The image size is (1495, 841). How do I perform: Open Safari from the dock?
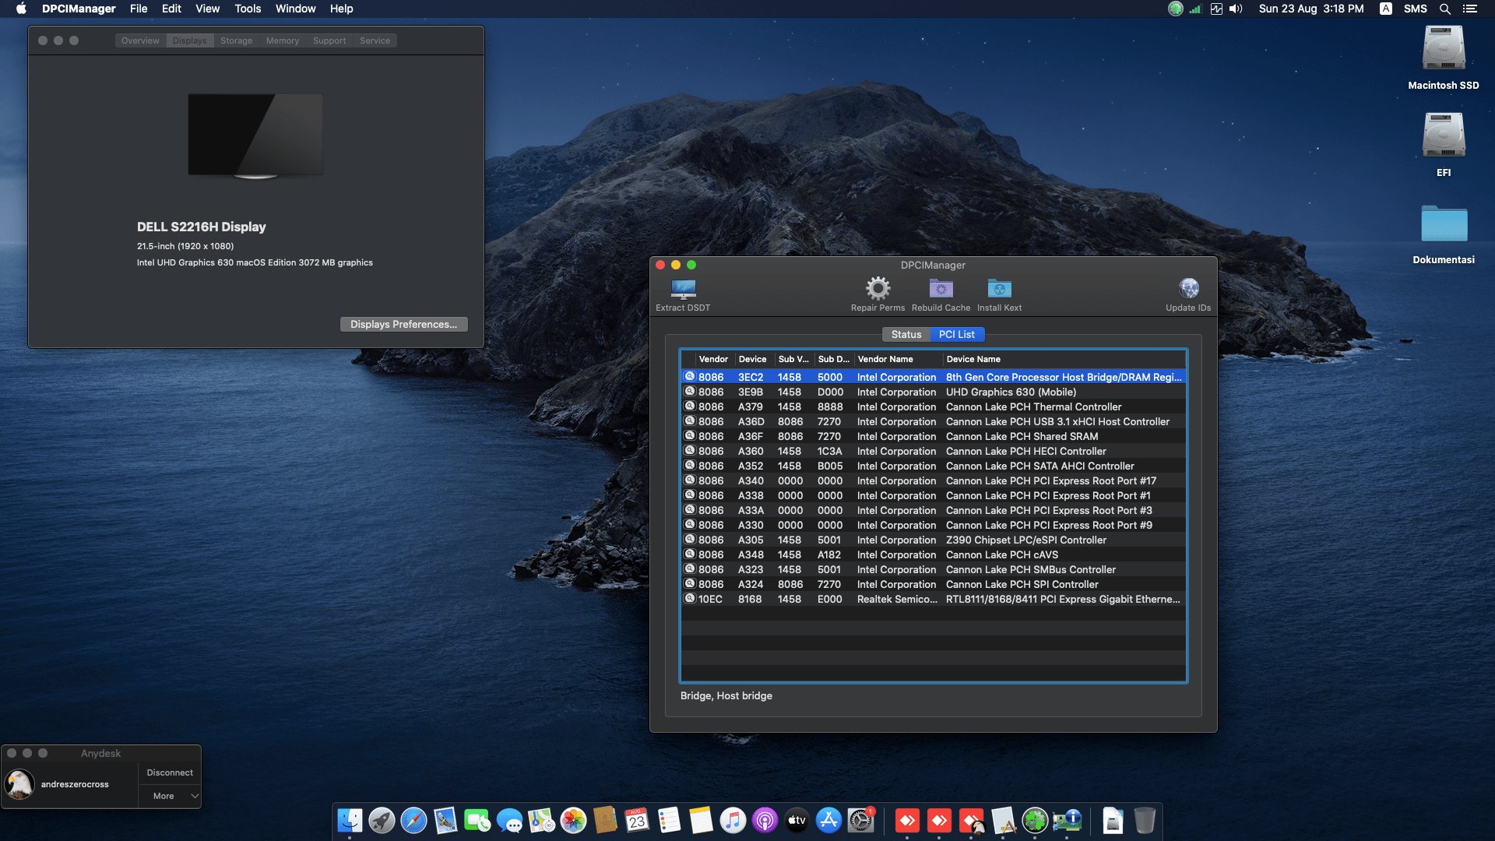coord(413,820)
